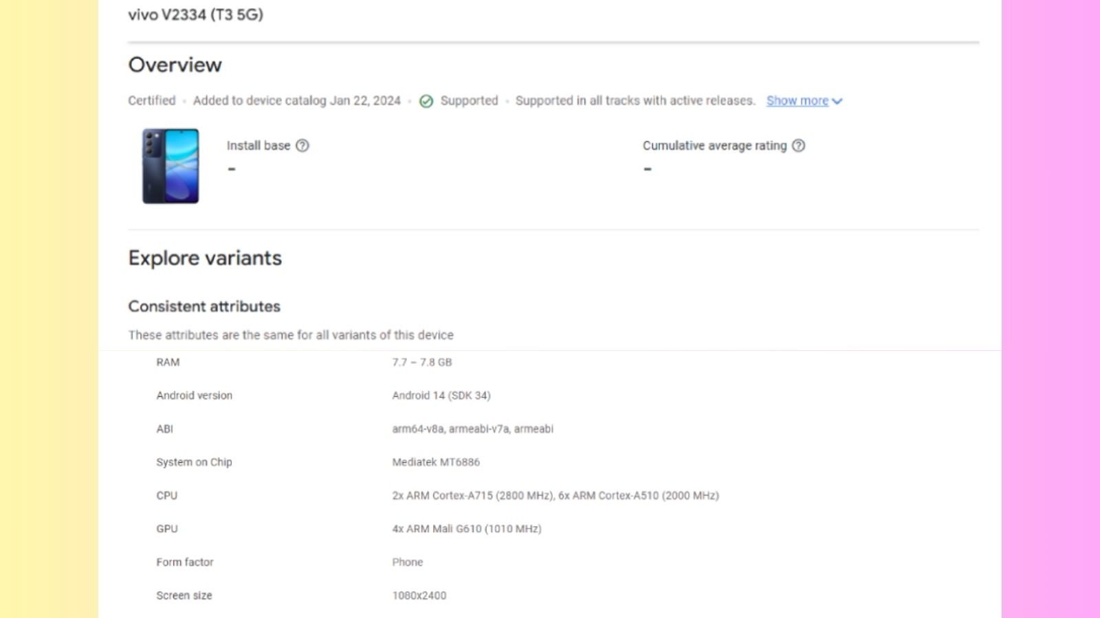
Task: Click 'Supported in all tracks with active releases.'
Action: pyautogui.click(x=635, y=100)
